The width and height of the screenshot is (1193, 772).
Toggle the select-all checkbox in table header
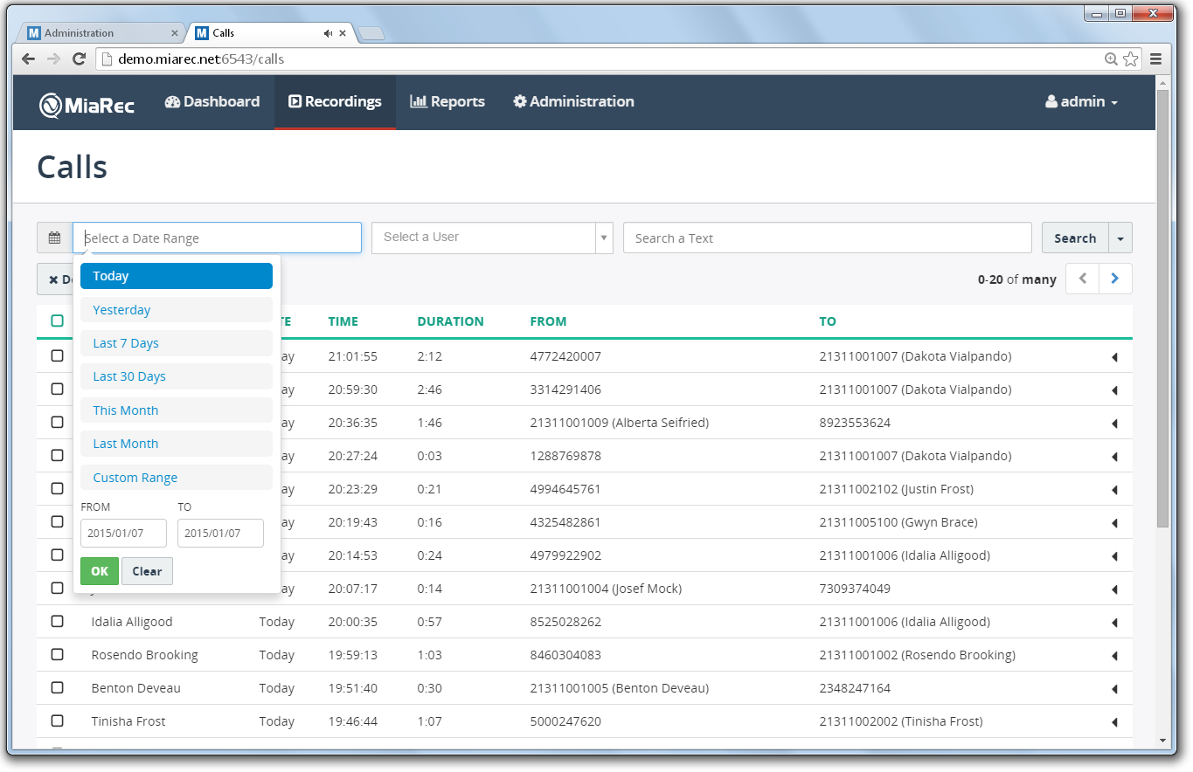(58, 321)
